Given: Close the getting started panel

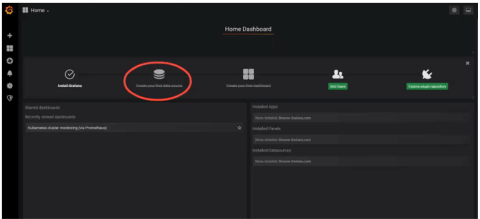Looking at the screenshot, I should [x=468, y=63].
